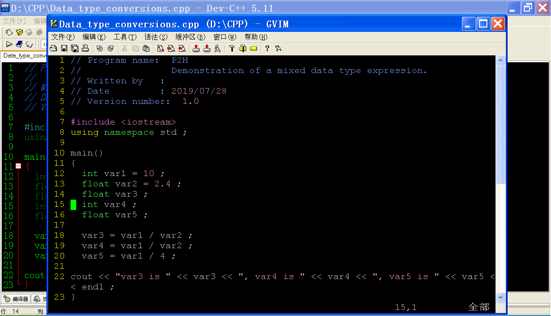Click the Save current file icon in GVIM

64,49
